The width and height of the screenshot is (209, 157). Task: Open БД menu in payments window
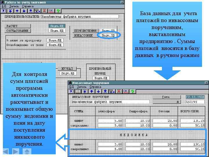pos(4,6)
